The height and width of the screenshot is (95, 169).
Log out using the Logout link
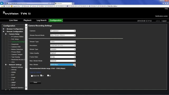coord(164,21)
